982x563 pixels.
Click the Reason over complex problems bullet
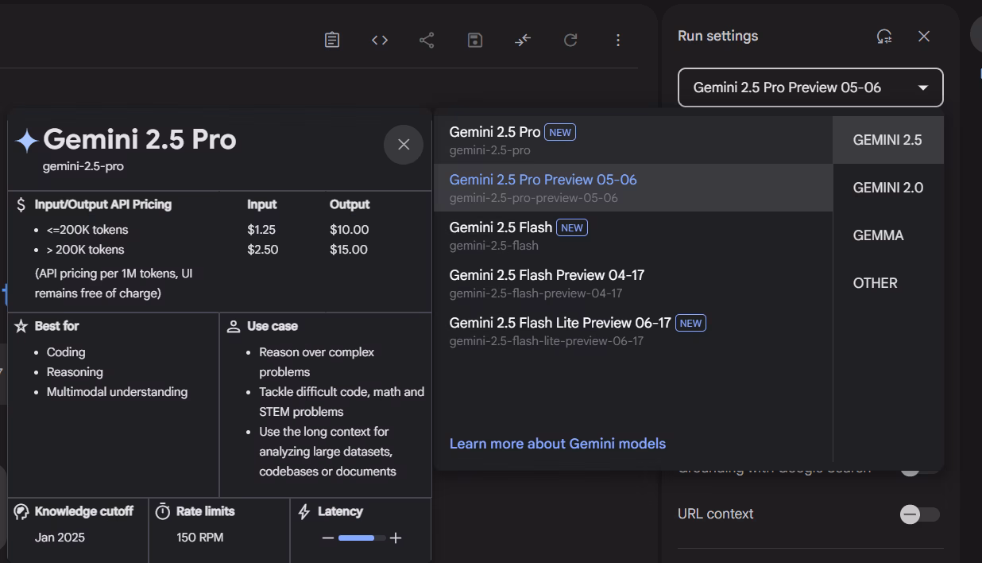317,362
